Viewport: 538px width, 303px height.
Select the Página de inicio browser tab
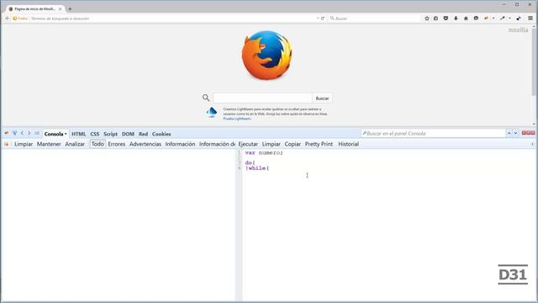pos(34,9)
